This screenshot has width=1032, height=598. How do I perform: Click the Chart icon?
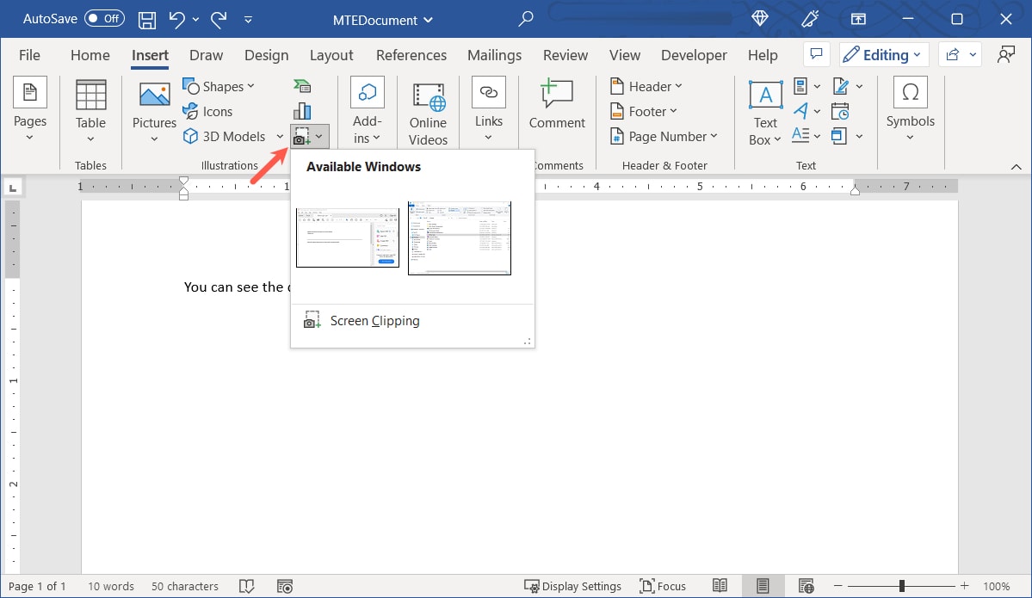pos(302,110)
